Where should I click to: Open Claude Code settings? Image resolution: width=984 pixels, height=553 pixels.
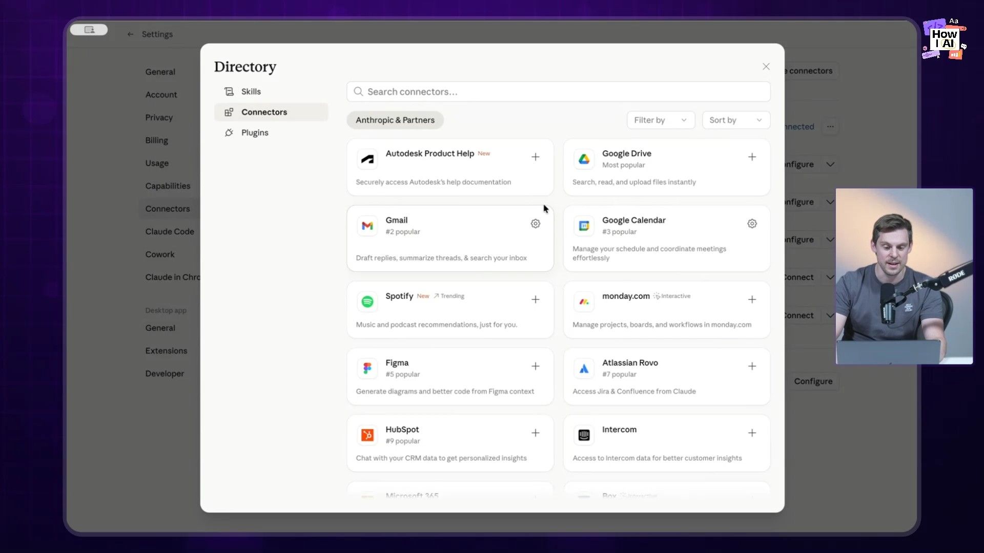click(170, 231)
